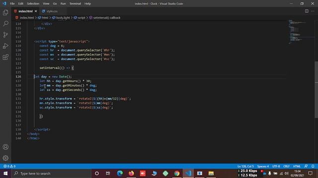This screenshot has height=178, width=318.
Task: Click Ln 126, Col 5 cursor position
Action: 245,166
